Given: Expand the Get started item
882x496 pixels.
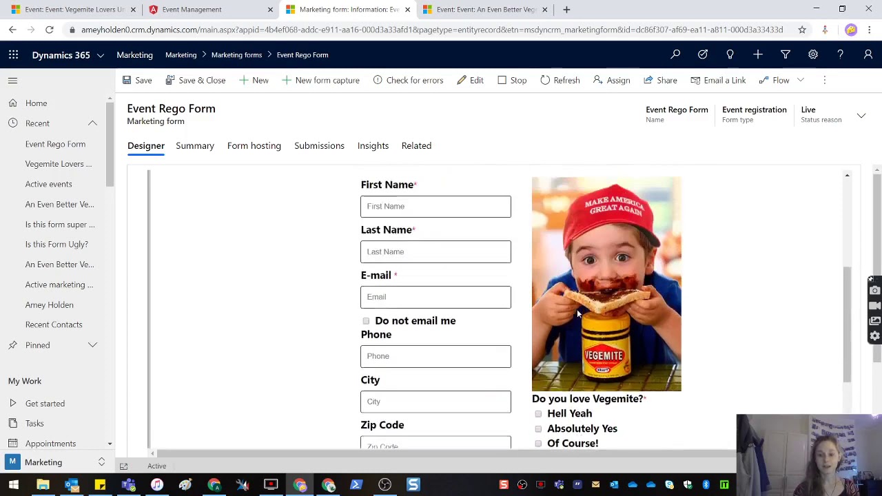Looking at the screenshot, I should tap(12, 404).
